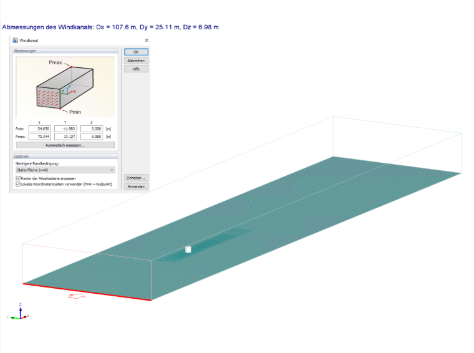The width and height of the screenshot is (474, 353).
Task: Select the white cylinder model in tunnel
Action: (x=188, y=249)
